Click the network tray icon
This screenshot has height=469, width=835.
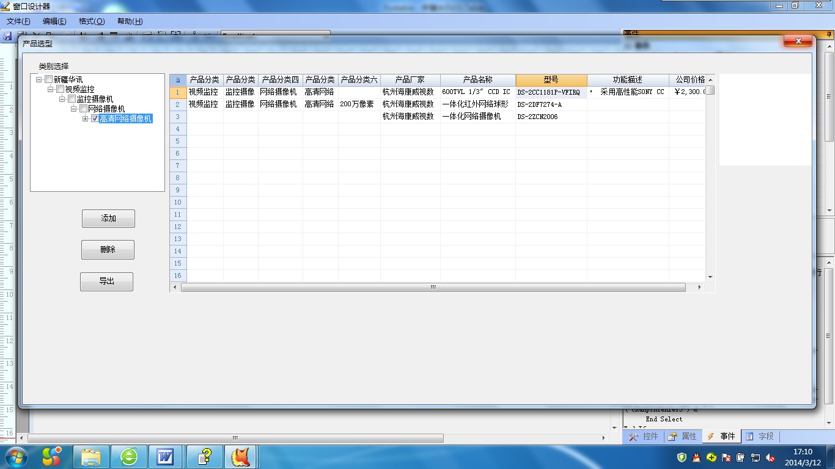[756, 457]
